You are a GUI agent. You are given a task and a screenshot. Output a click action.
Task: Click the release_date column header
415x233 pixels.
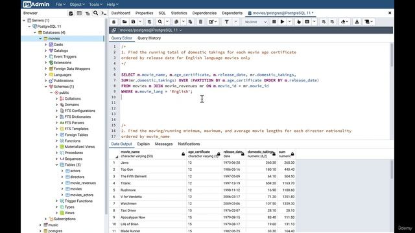pyautogui.click(x=233, y=154)
